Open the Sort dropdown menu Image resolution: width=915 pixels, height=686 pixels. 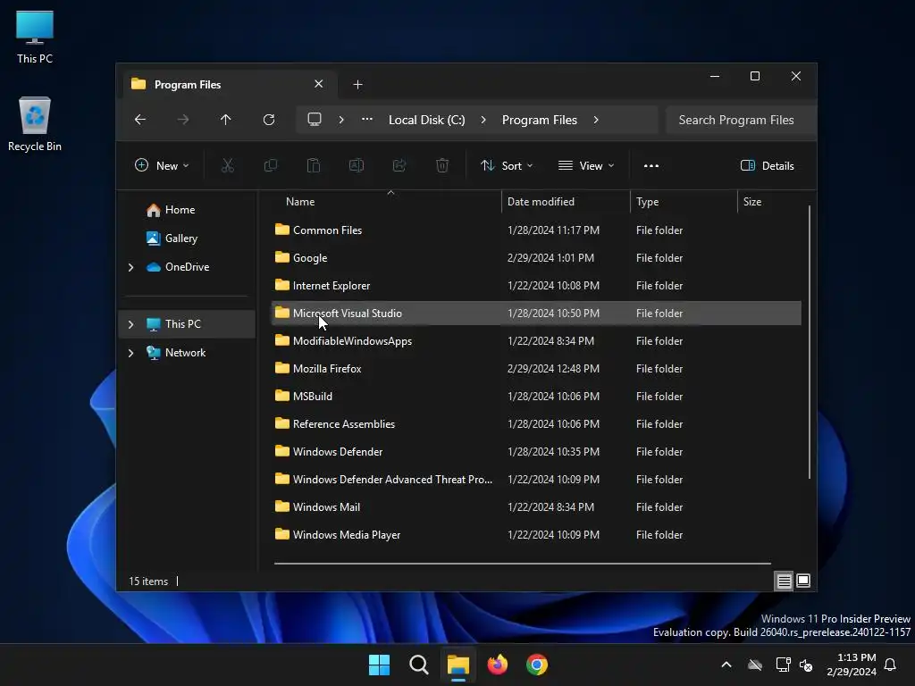coord(507,165)
